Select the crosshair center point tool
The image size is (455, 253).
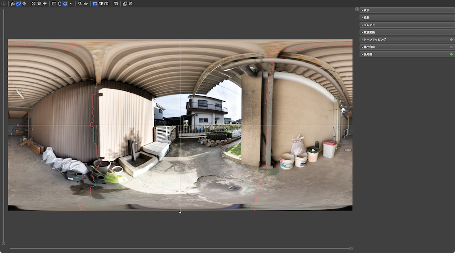pyautogui.click(x=25, y=4)
